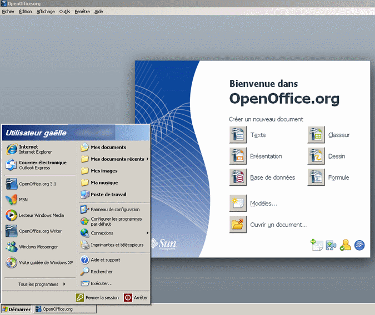Click the Dessin label link
Screen dimensions: 375x315
[337, 156]
